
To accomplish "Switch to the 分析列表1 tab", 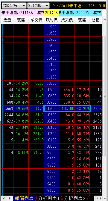I will click(49, 198).
